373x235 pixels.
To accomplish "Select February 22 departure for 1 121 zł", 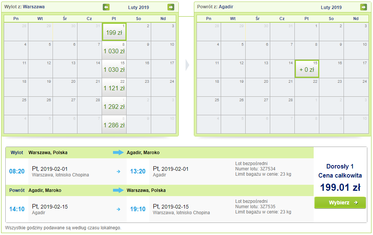I will pyautogui.click(x=114, y=87).
